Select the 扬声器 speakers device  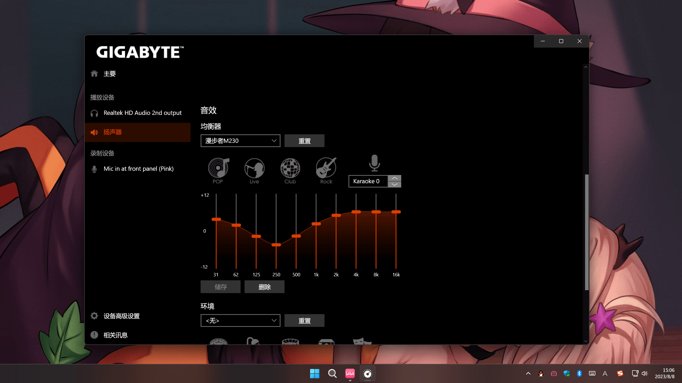click(137, 132)
